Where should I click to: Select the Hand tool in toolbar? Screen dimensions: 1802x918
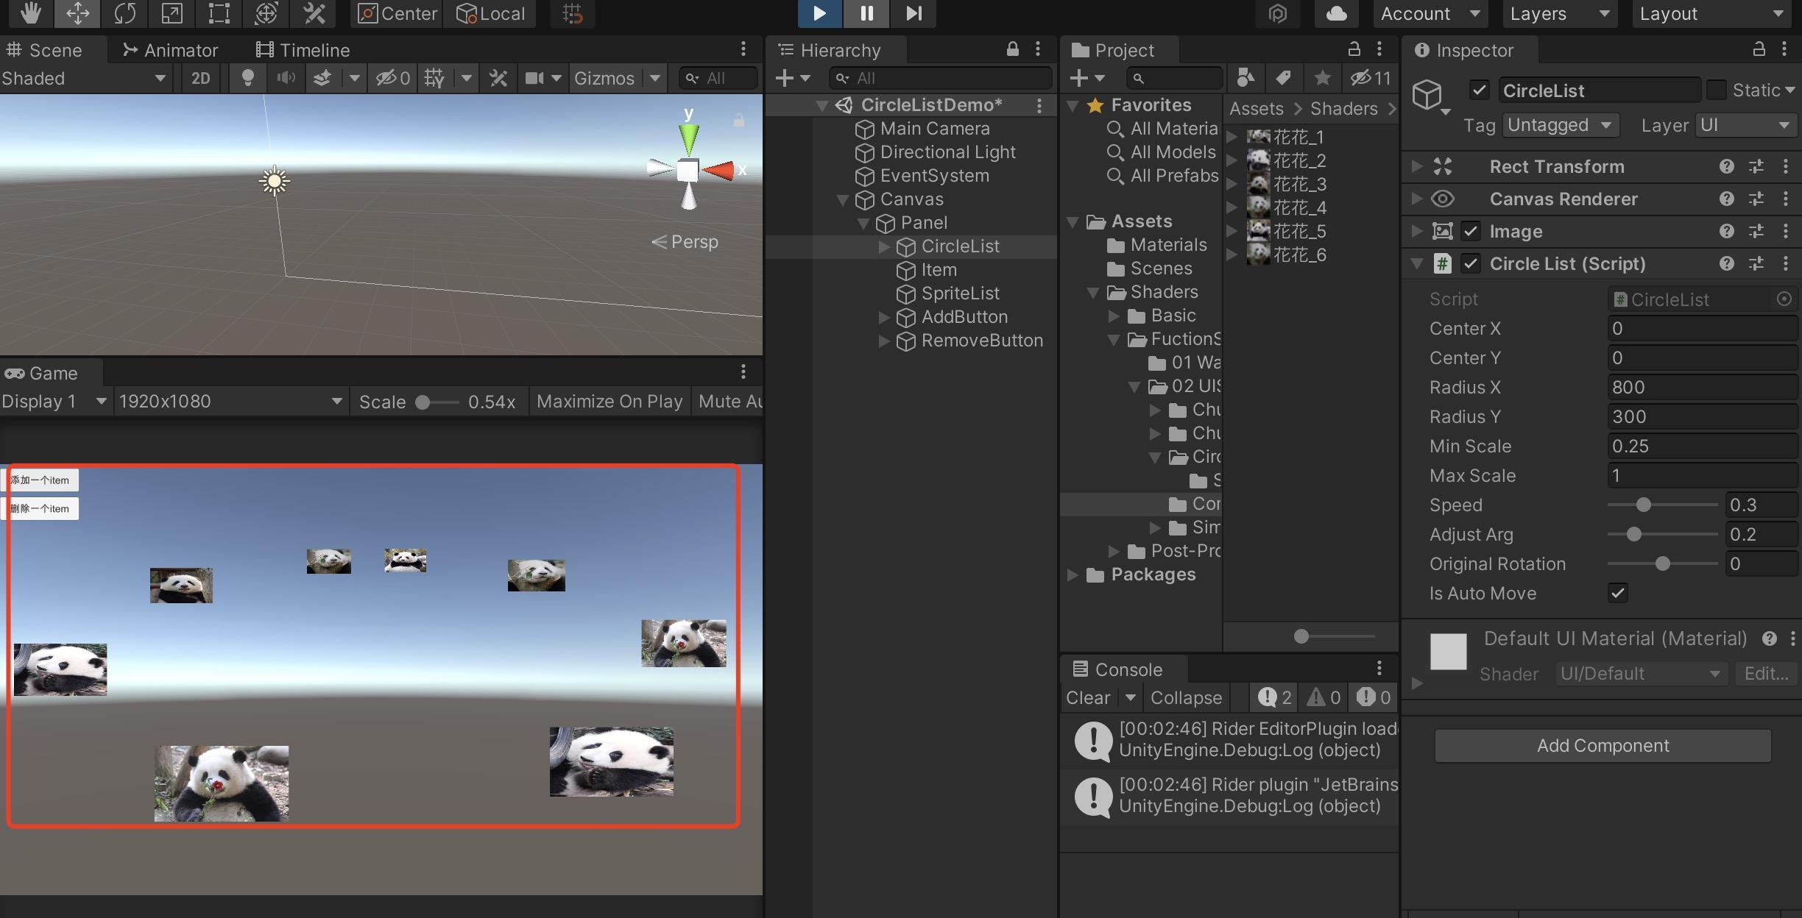30,13
